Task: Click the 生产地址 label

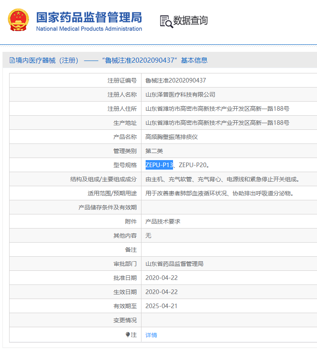Action: [x=125, y=123]
